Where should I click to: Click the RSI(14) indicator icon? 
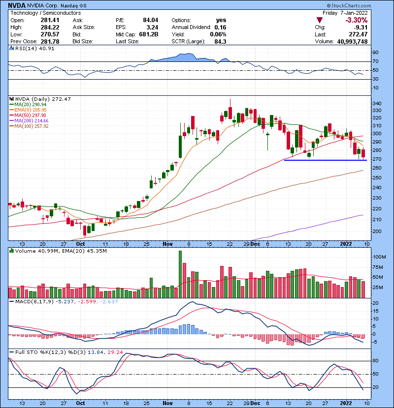click(11, 48)
